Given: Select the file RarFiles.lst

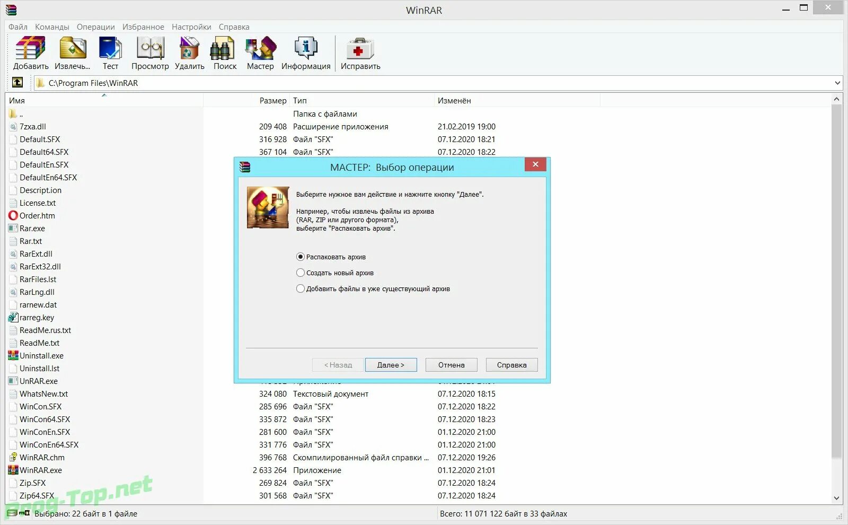Looking at the screenshot, I should [x=38, y=279].
